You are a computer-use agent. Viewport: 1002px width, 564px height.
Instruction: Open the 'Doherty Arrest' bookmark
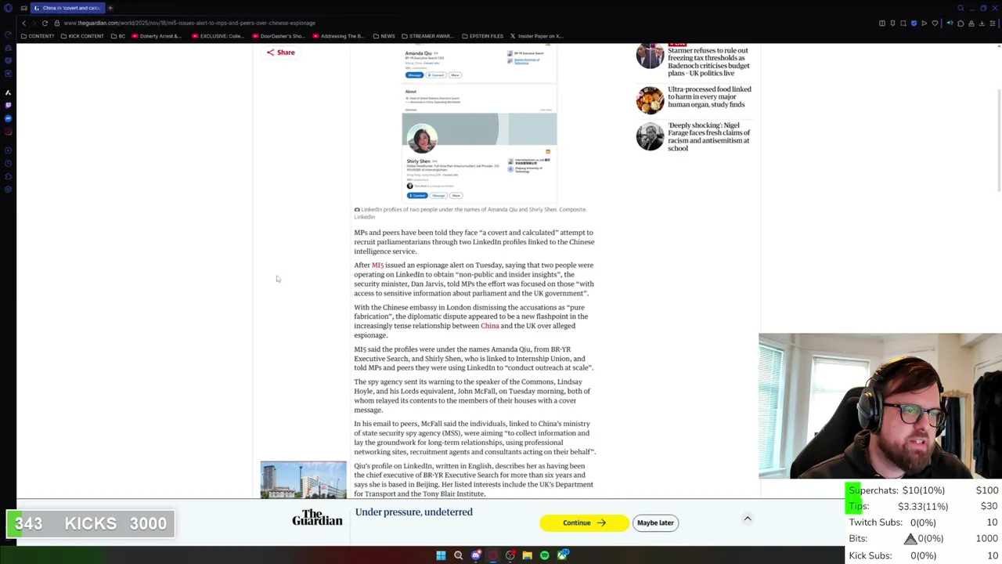click(157, 36)
